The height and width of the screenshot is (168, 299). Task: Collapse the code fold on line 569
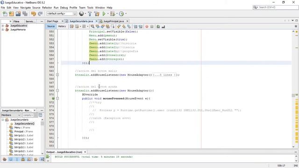click(57, 91)
